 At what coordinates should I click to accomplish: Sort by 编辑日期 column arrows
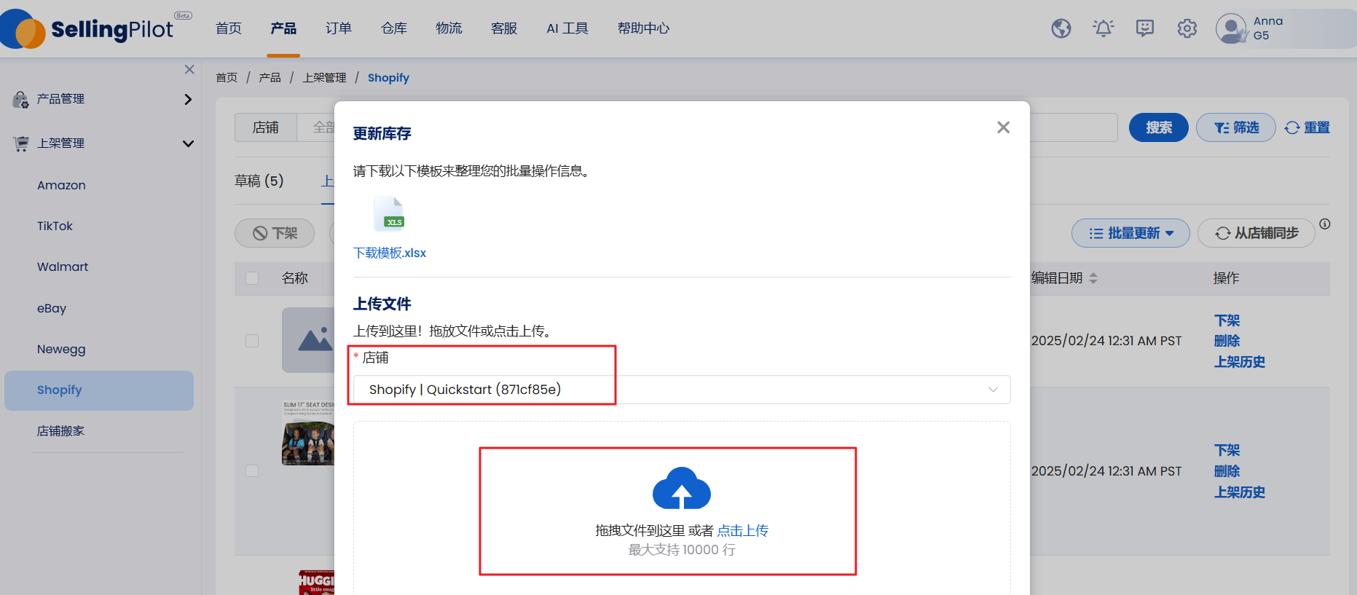coord(1093,278)
